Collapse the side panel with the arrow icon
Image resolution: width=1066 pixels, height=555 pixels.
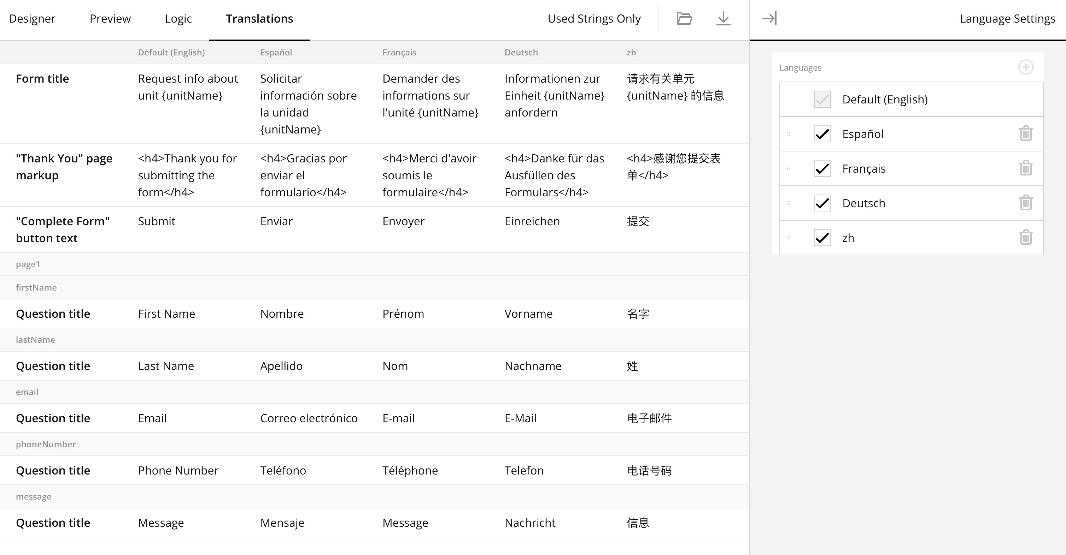click(x=769, y=19)
